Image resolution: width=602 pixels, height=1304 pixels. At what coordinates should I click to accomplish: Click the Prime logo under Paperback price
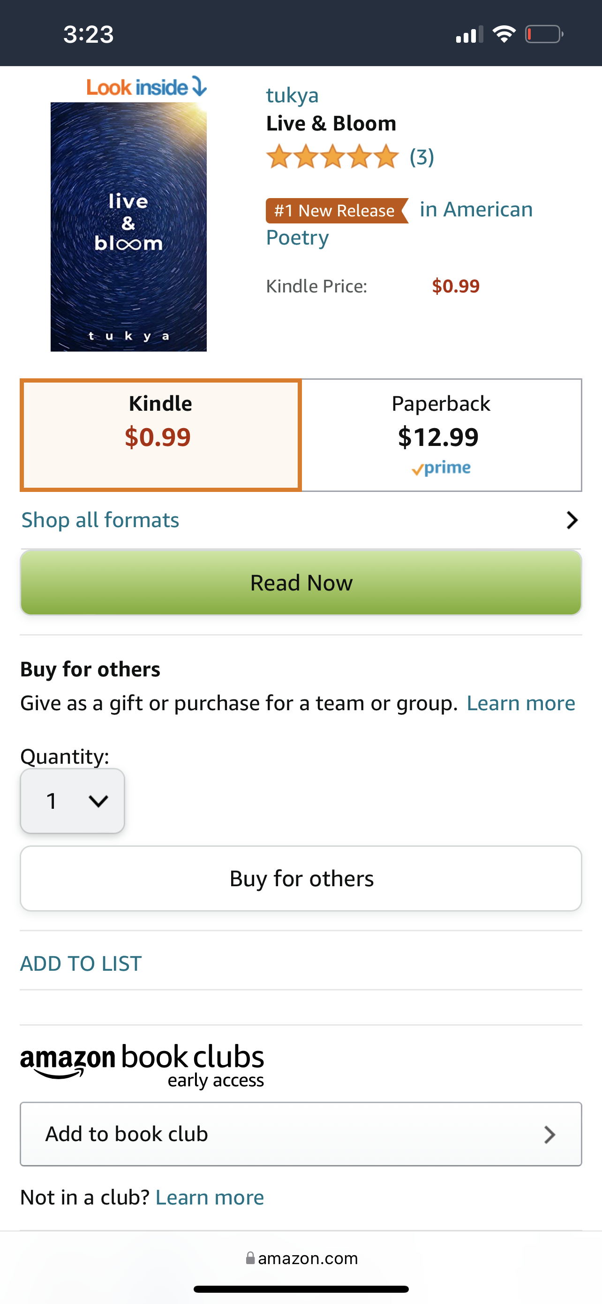click(441, 468)
